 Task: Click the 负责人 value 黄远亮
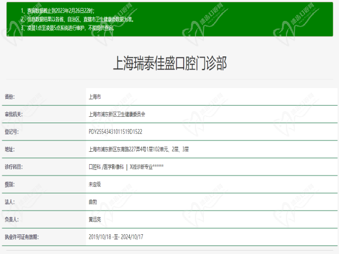(95, 219)
